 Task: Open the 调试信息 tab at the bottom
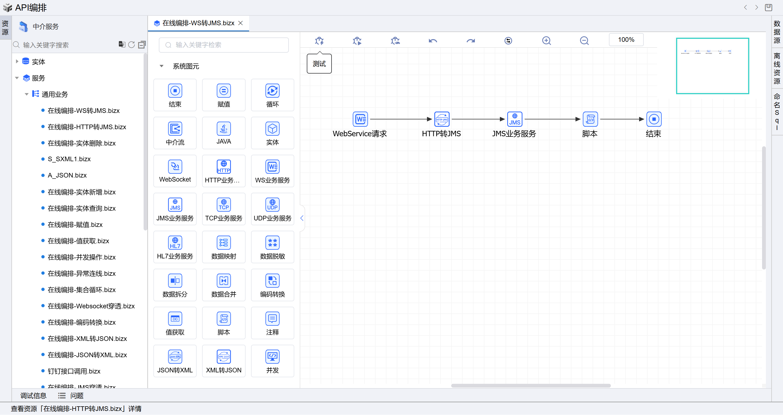tap(33, 395)
